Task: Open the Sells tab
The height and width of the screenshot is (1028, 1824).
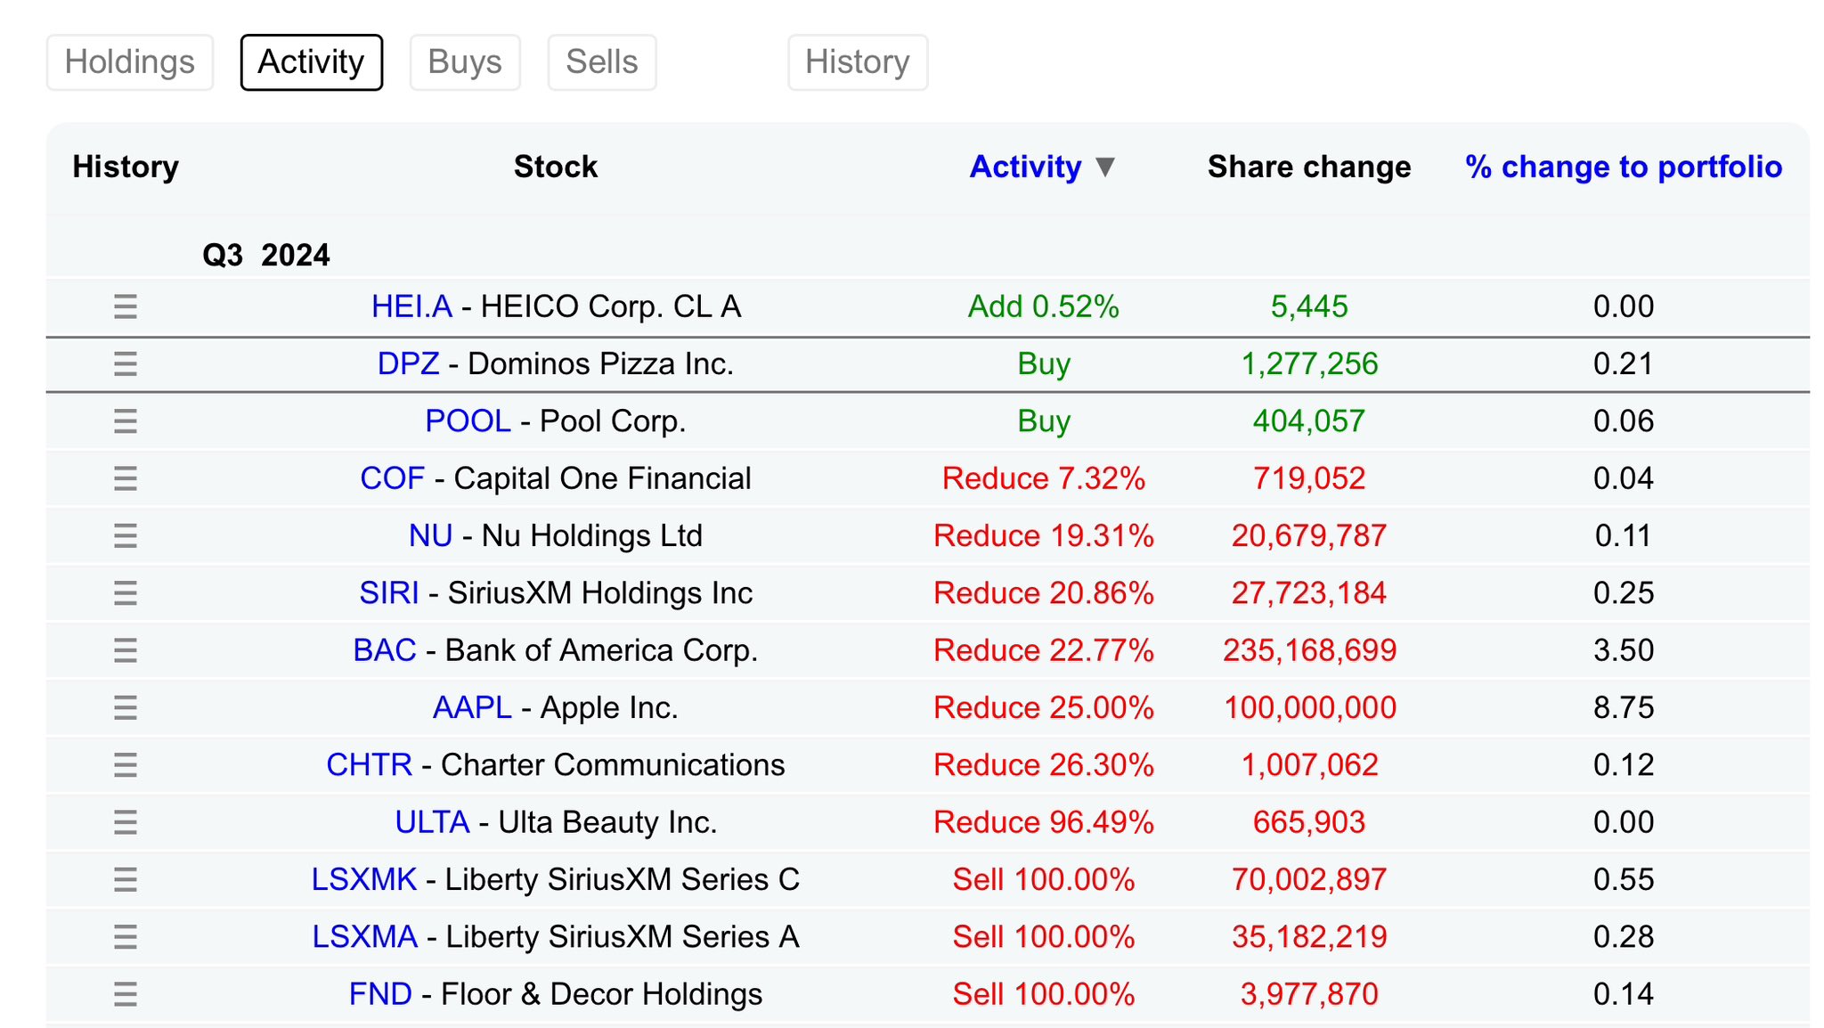Action: (602, 62)
